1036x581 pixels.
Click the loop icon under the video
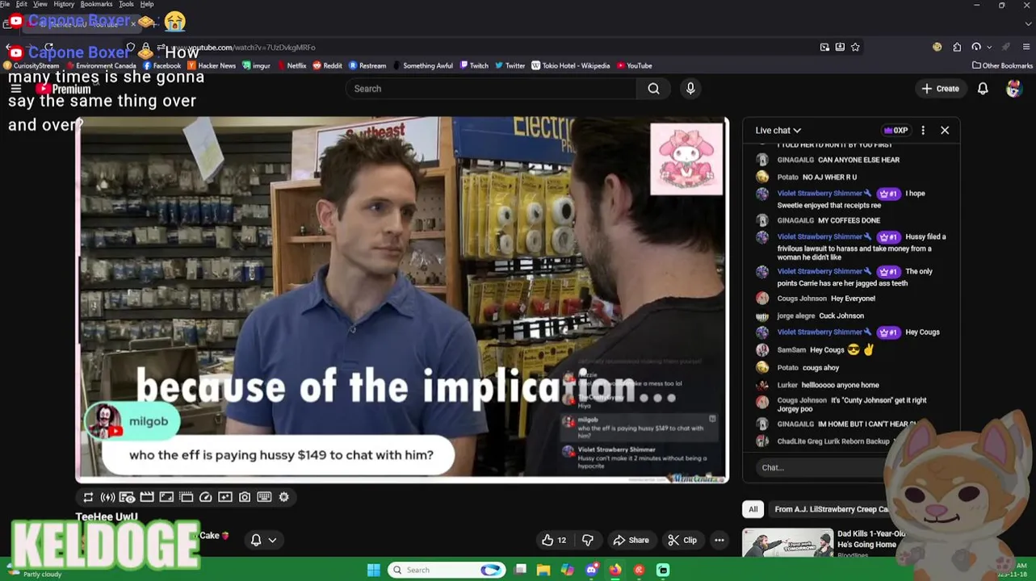(88, 497)
